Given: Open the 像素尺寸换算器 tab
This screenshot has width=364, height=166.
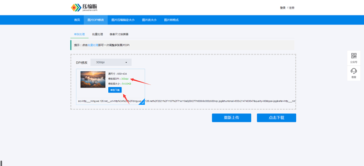Looking at the screenshot, I should pos(119,34).
